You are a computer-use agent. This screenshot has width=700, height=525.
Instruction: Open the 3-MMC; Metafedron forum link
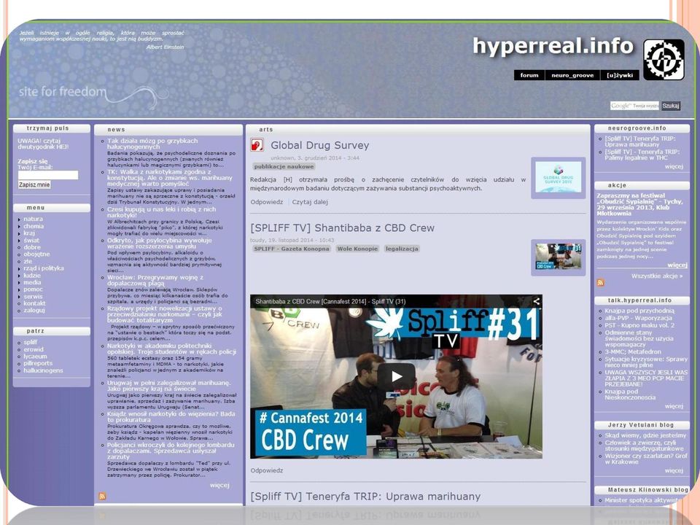[x=633, y=351]
